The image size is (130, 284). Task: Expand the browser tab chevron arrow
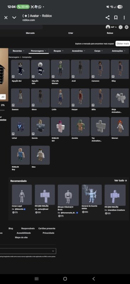(x=14, y=17)
